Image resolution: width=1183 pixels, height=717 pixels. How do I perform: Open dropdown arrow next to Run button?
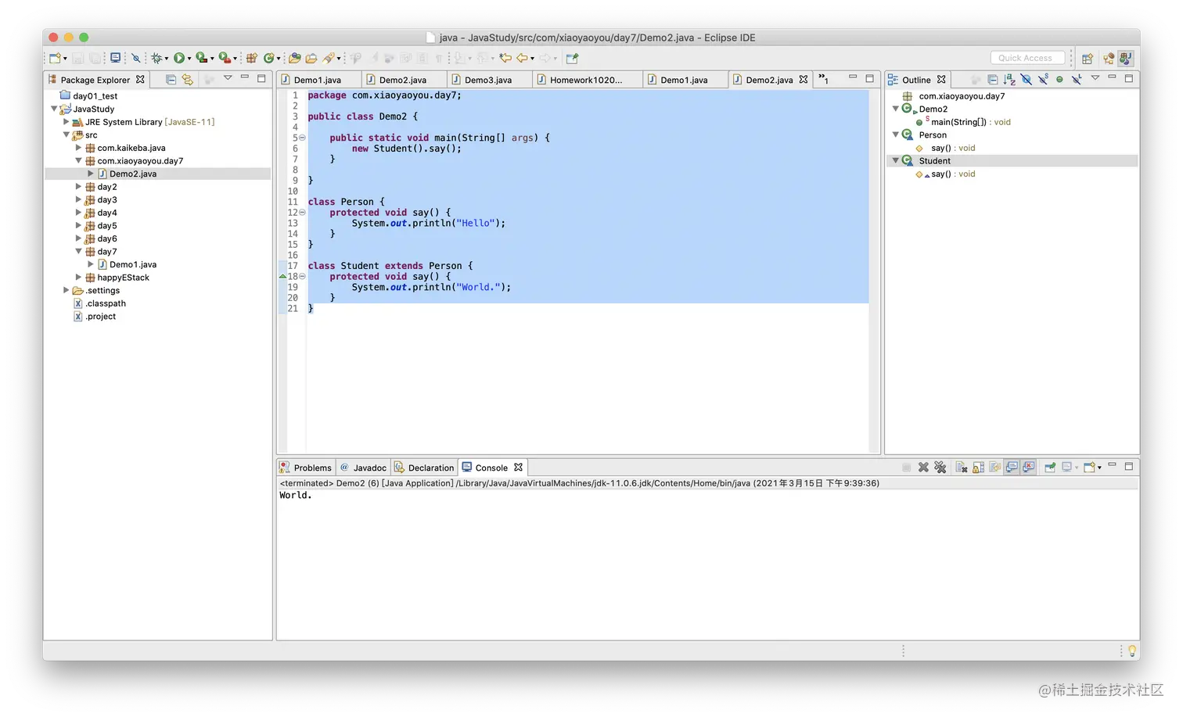[189, 59]
